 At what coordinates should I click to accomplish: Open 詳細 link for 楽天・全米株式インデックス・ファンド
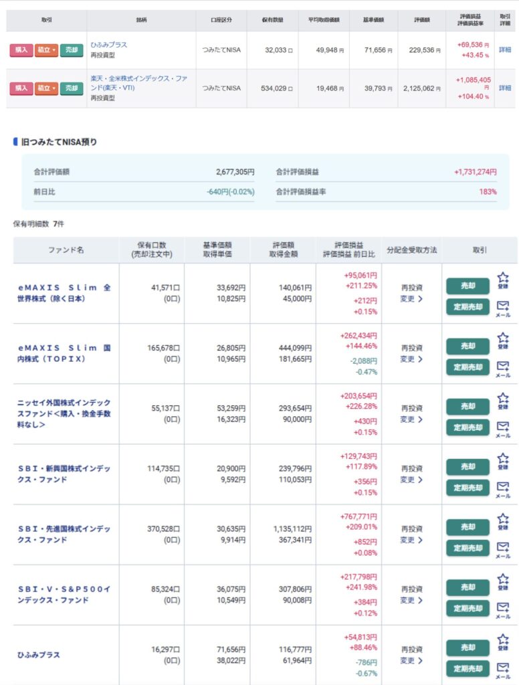coord(504,88)
